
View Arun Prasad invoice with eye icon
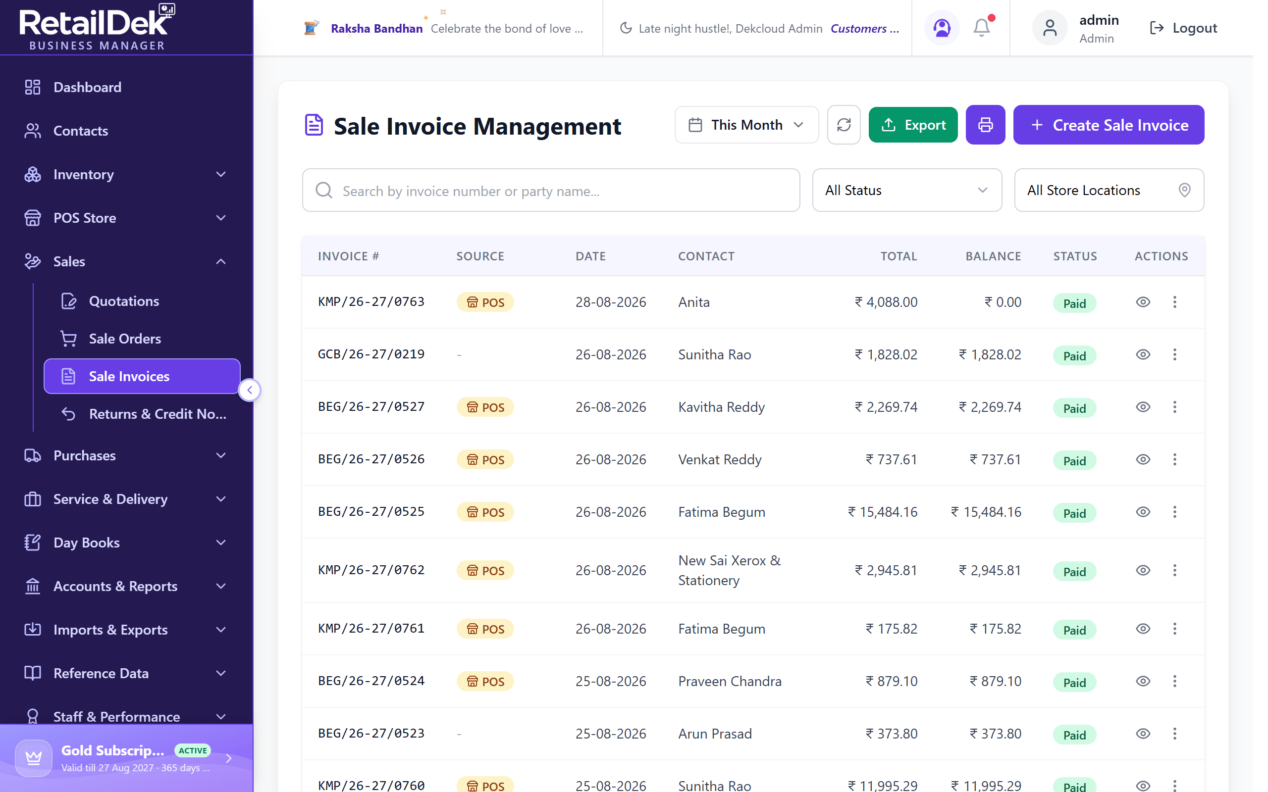[x=1143, y=733]
